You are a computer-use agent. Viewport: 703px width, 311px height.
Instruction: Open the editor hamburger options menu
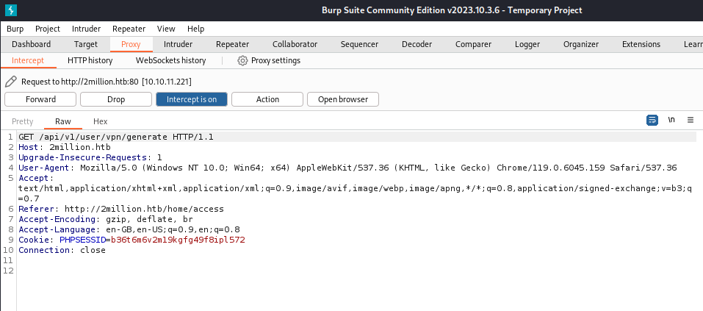coord(691,120)
